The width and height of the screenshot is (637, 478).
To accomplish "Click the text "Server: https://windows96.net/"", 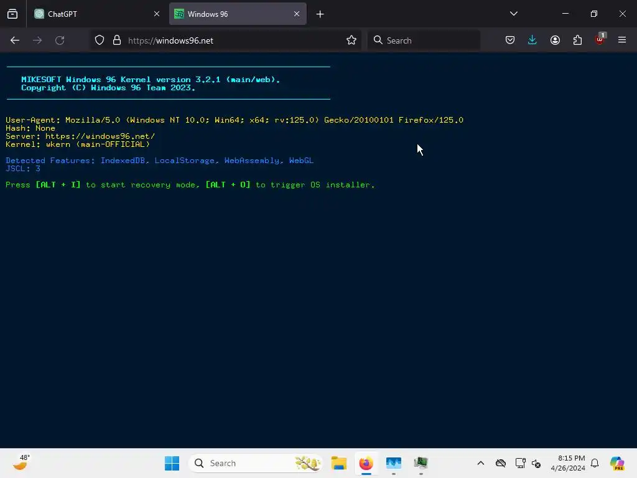I will tap(80, 136).
